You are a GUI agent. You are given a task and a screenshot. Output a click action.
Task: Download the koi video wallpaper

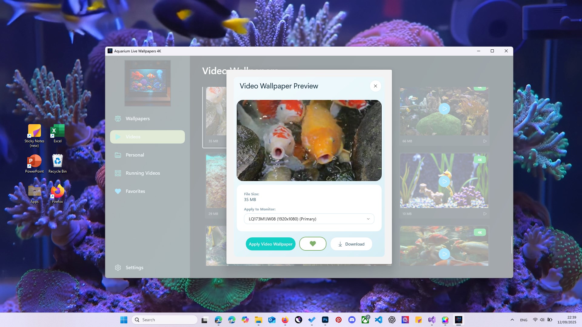351,244
